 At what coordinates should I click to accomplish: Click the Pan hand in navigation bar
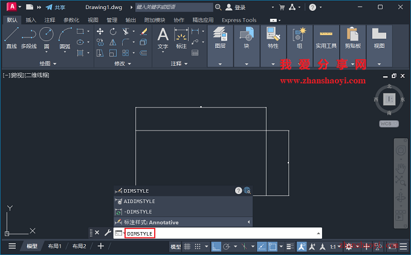coord(401,169)
